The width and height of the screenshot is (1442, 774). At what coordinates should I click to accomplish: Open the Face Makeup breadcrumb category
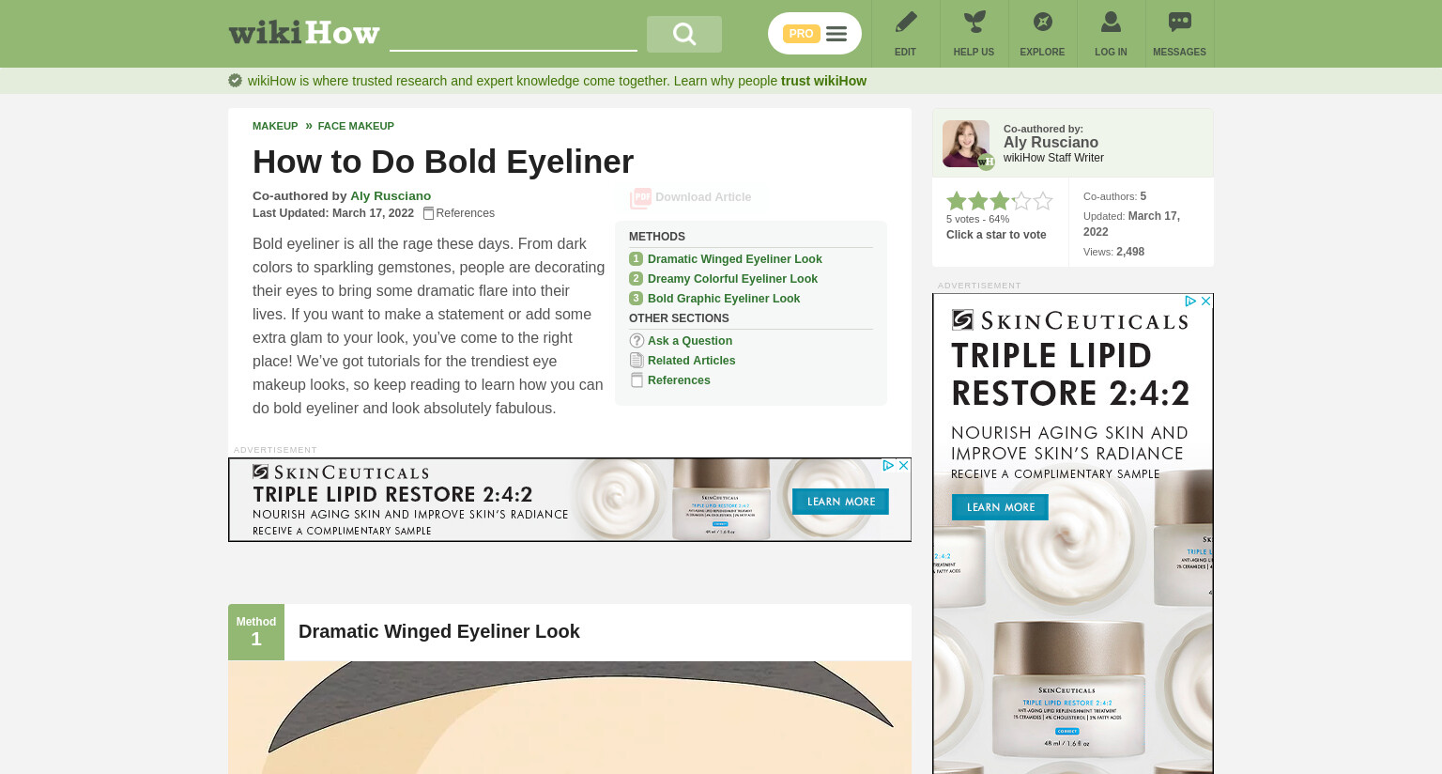356,126
